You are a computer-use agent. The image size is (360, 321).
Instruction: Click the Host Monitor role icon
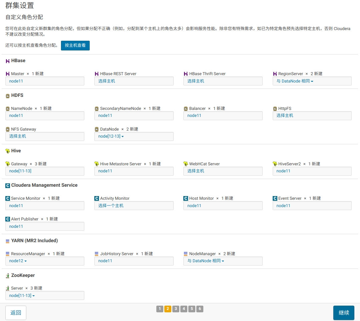pos(186,198)
